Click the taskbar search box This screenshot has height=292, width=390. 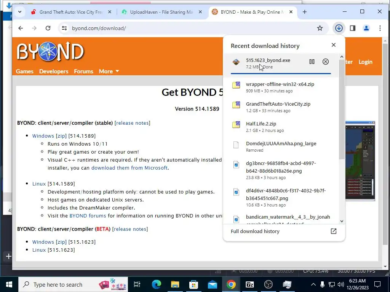tap(73, 284)
